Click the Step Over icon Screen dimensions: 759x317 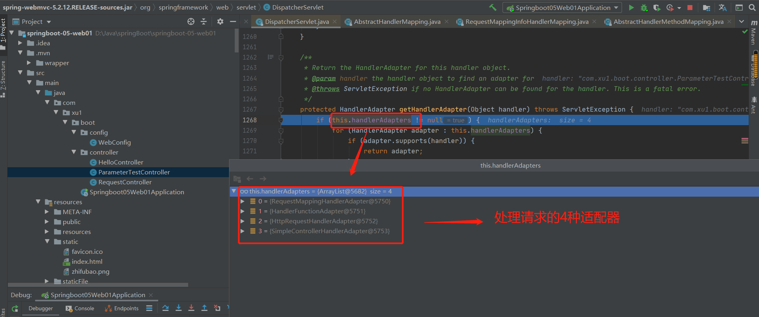click(x=166, y=308)
